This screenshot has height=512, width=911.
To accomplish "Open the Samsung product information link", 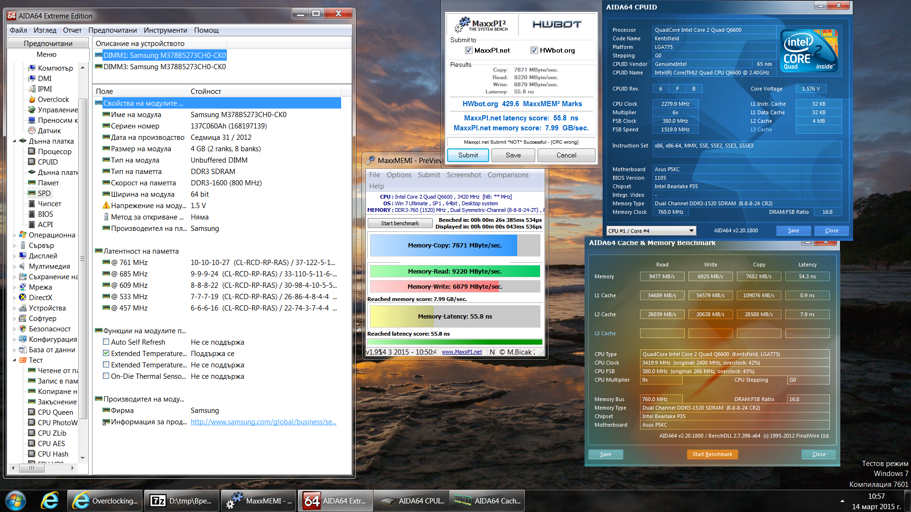I will click(263, 422).
